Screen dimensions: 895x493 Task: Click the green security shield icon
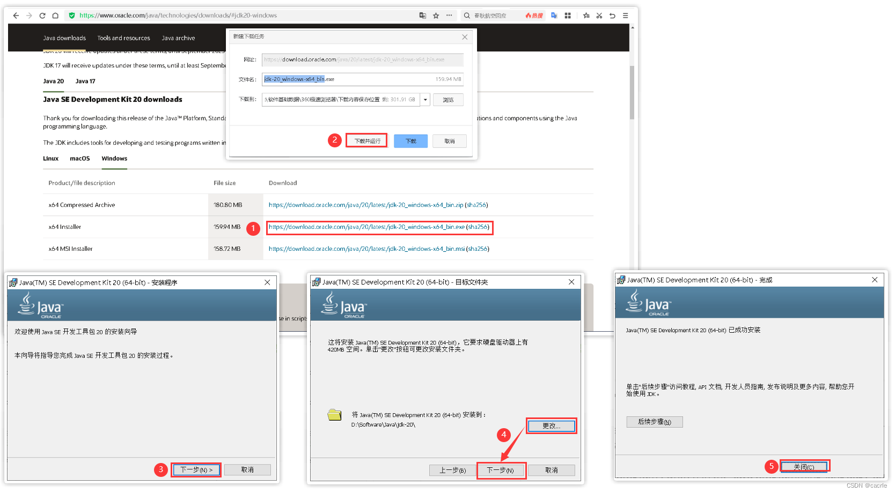pos(72,16)
